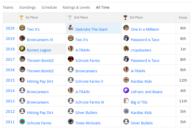
Task: Click the LeFranc and Beans helmet icon
Action: tap(126, 91)
